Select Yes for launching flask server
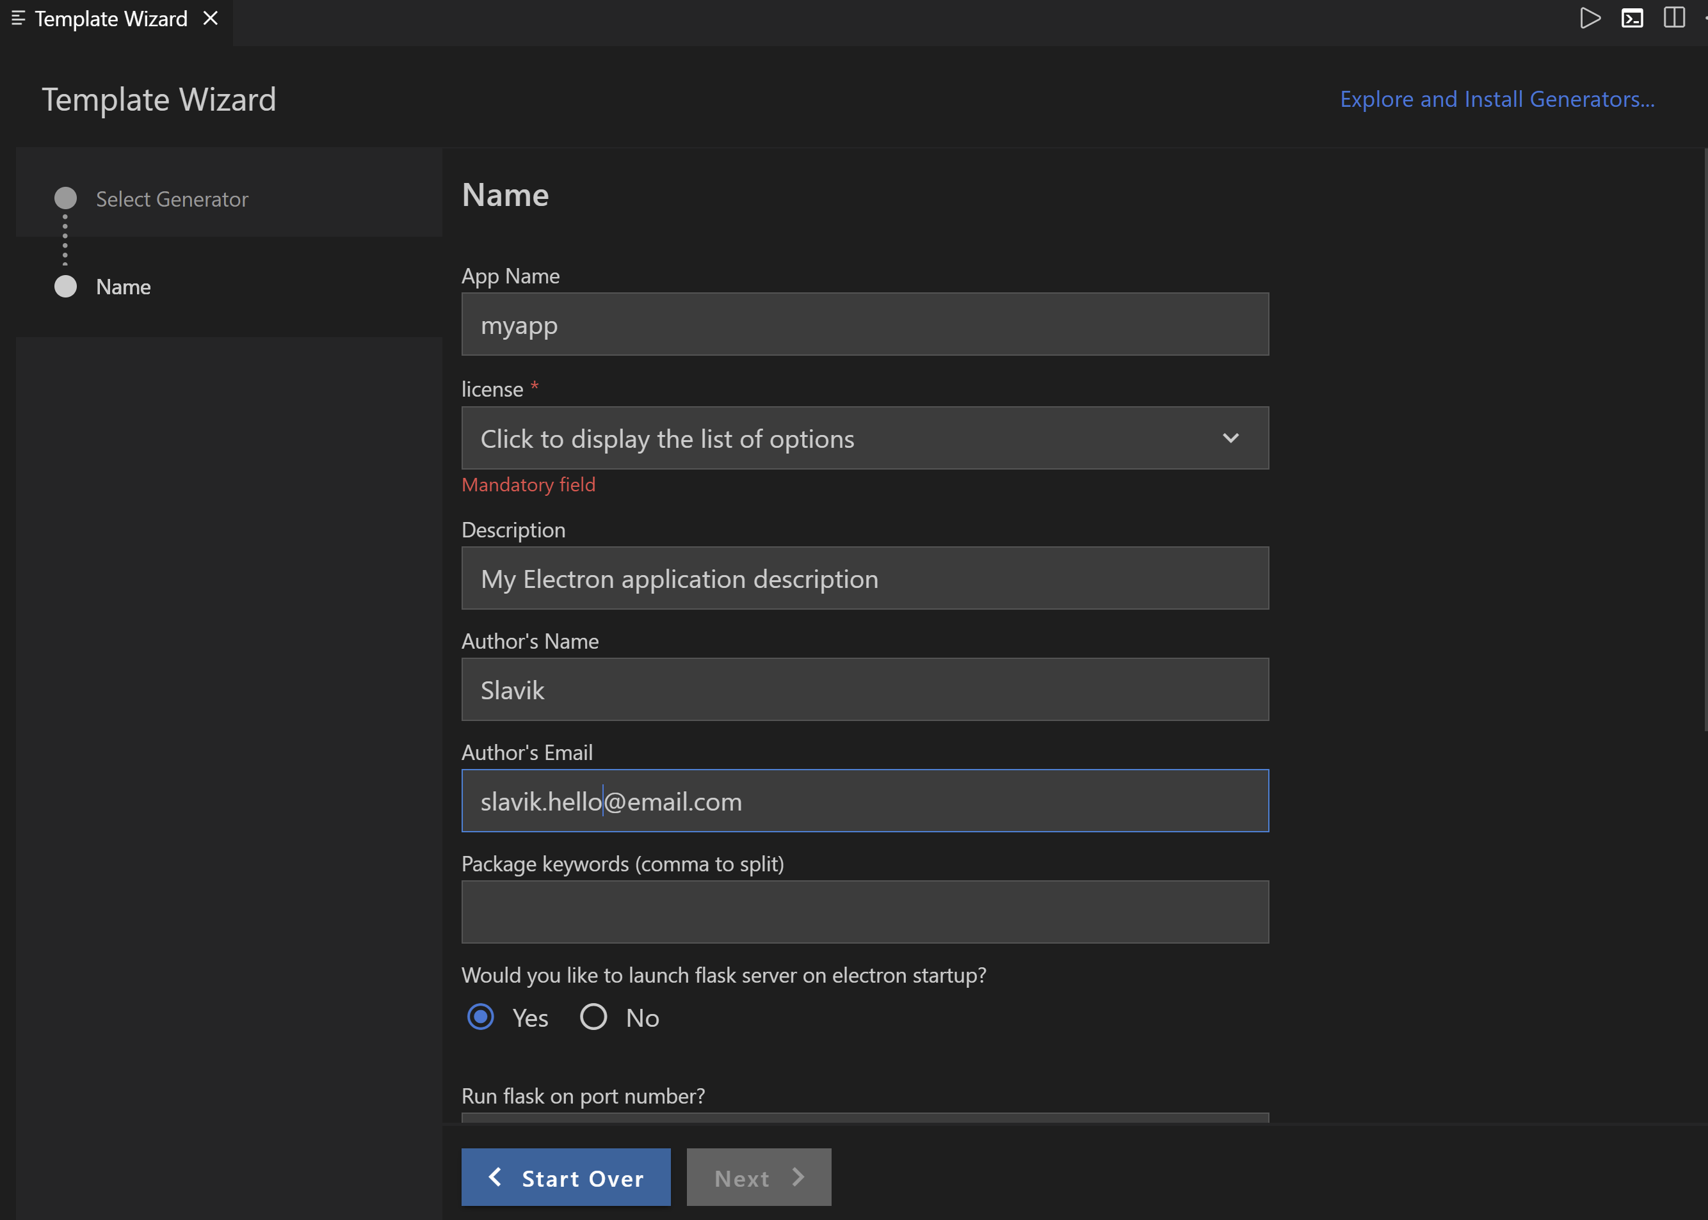This screenshot has width=1708, height=1220. pyautogui.click(x=481, y=1017)
